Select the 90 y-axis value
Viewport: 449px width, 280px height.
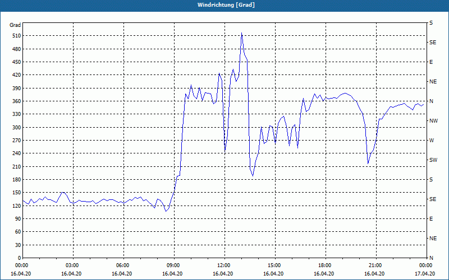pyautogui.click(x=18, y=219)
